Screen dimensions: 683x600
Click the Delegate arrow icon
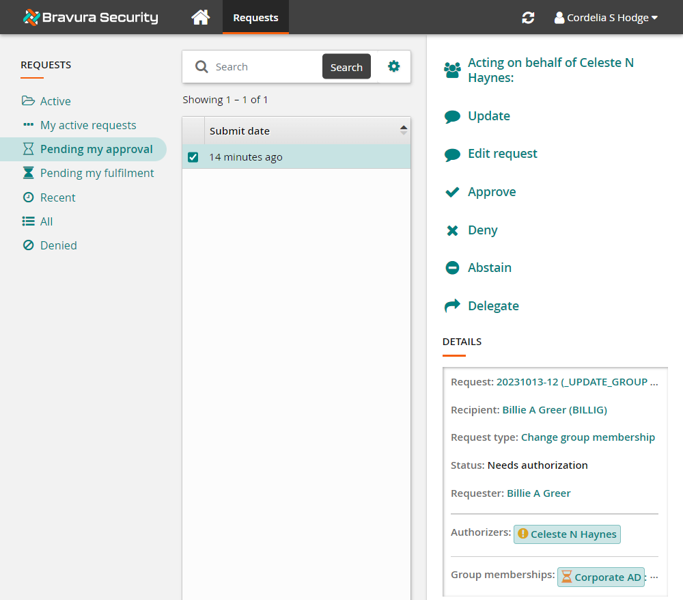452,306
